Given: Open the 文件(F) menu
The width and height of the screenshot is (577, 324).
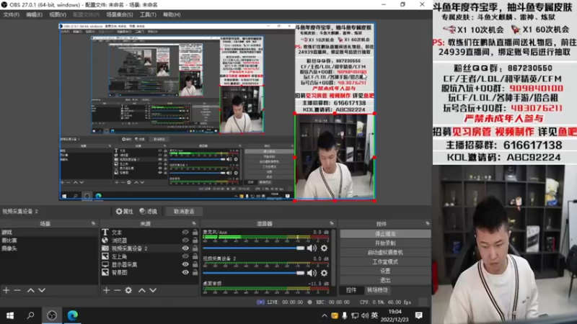Looking at the screenshot, I should click(x=11, y=14).
